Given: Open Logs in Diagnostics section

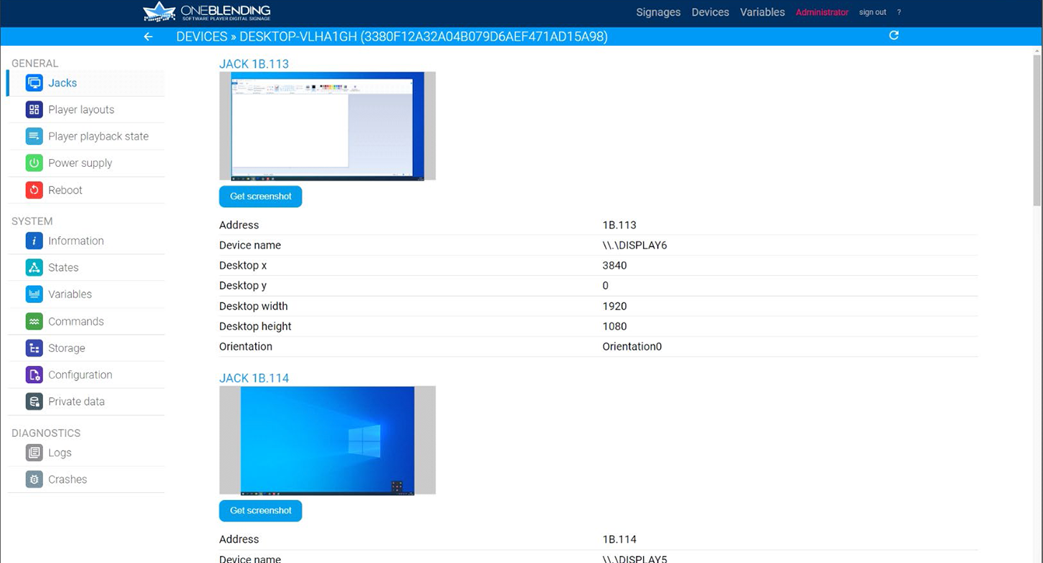Looking at the screenshot, I should 59,453.
